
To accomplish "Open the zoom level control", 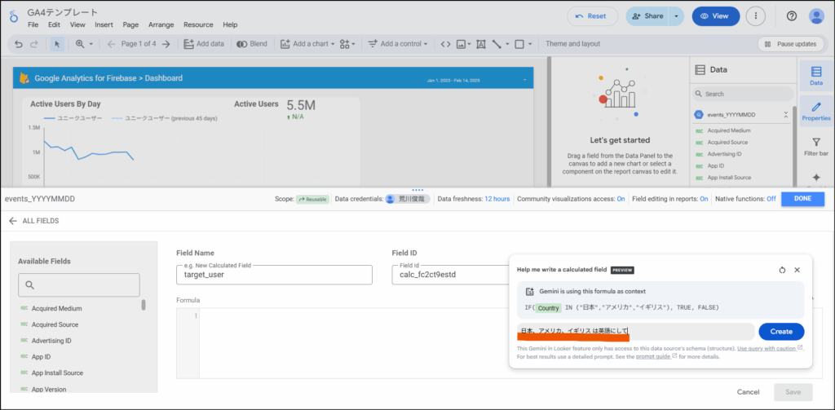I will point(84,44).
